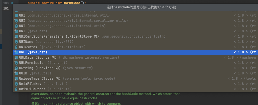Screen dimensions: 258x105
Task: Select URI in com.sun.org.apache.xml.internal.utils
Action: [x=135, y=26]
